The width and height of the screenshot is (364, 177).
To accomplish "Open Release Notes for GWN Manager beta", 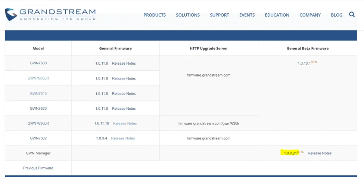I will pyautogui.click(x=320, y=153).
